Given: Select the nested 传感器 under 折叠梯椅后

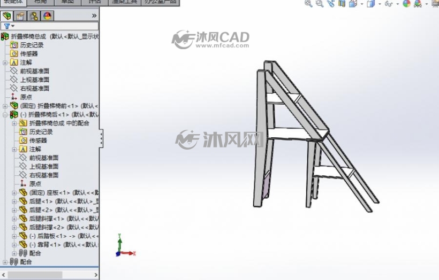Looking at the screenshot, I should click(x=33, y=141).
